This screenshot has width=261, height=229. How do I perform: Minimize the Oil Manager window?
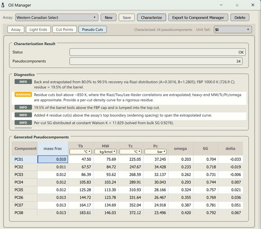tap(221, 5)
